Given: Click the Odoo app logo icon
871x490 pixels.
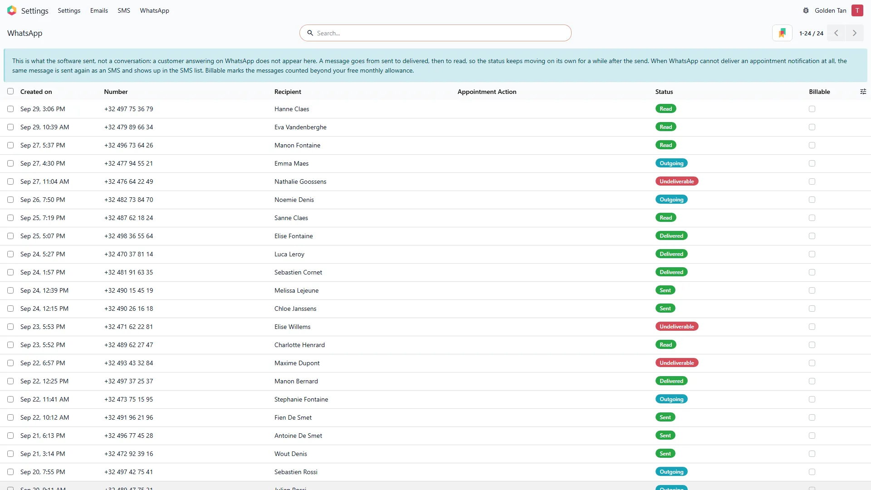Looking at the screenshot, I should click(12, 10).
